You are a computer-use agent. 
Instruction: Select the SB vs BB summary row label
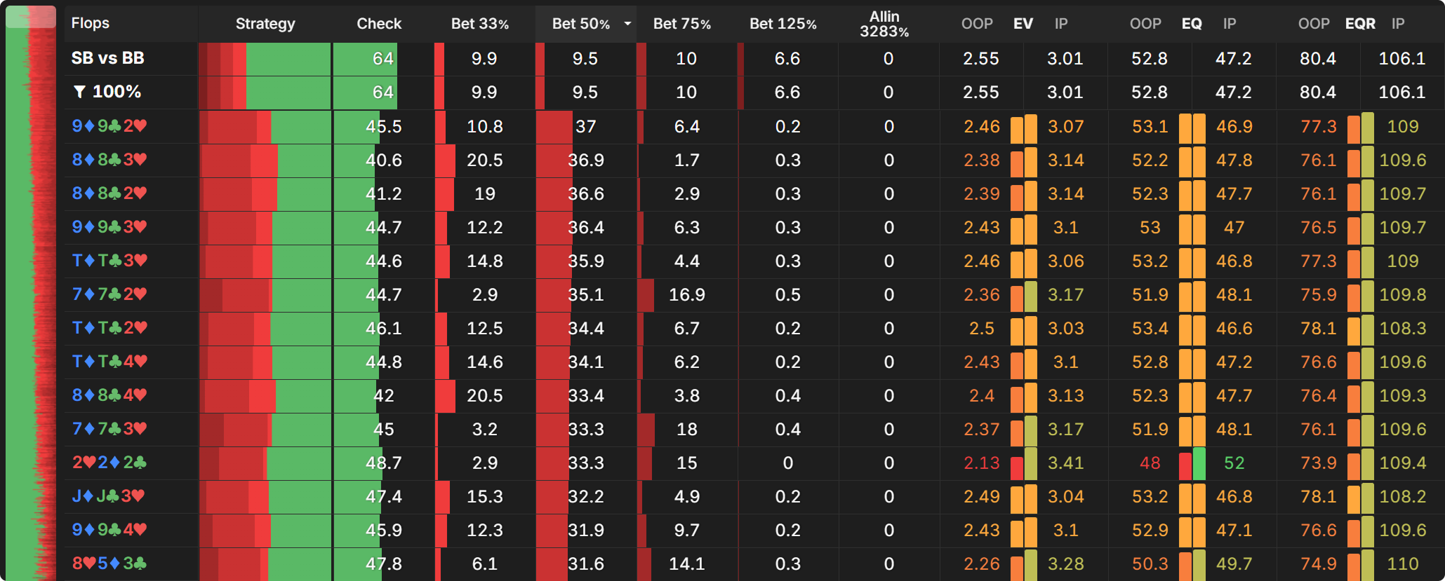pyautogui.click(x=107, y=58)
